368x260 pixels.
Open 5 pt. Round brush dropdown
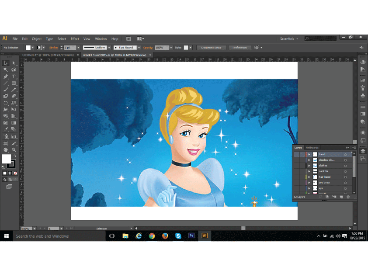pyautogui.click(x=139, y=48)
